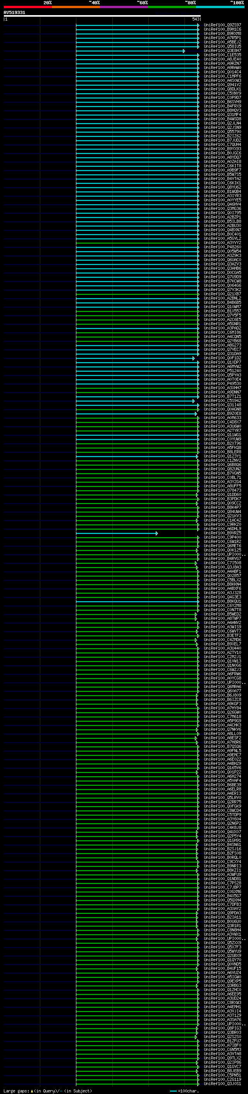Select UniRef100_Q9TLX2 label

[x=222, y=1058]
